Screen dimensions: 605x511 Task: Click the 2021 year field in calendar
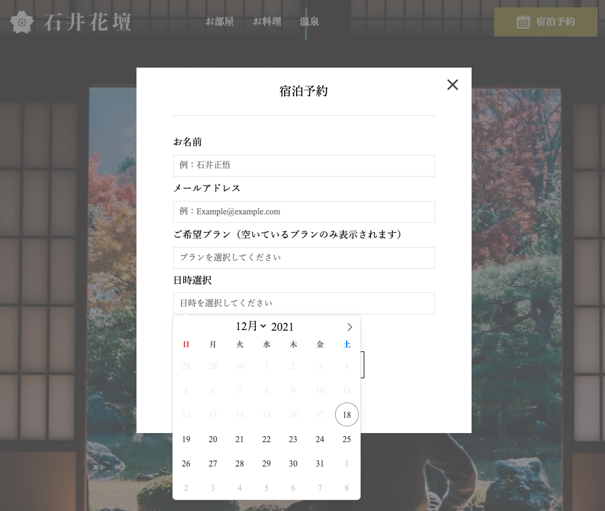point(283,327)
